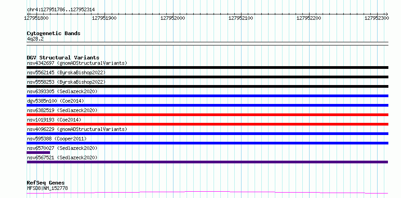Open the RefSeq Genes track title

(46, 183)
